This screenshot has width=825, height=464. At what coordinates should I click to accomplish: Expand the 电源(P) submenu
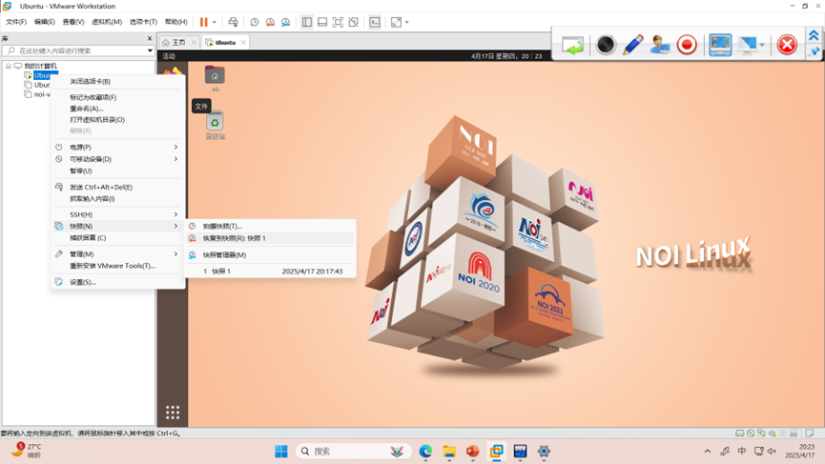coord(118,147)
